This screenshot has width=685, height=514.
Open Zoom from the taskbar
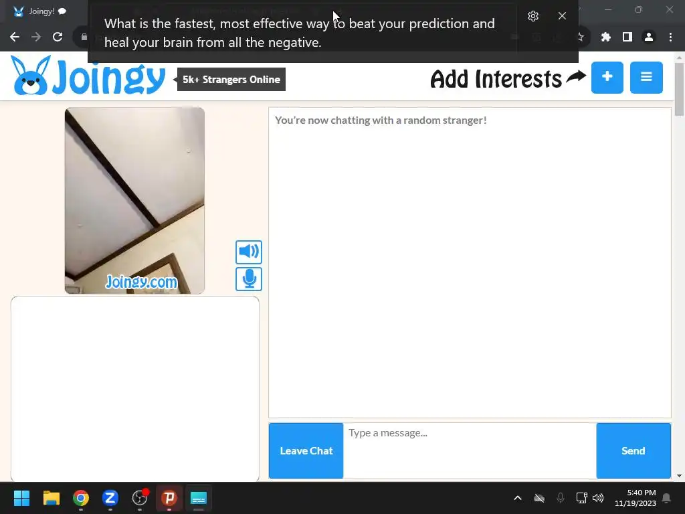click(110, 498)
